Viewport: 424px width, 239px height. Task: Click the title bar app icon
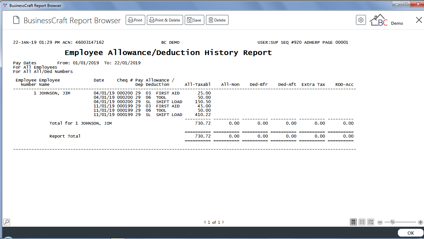tap(5, 6)
